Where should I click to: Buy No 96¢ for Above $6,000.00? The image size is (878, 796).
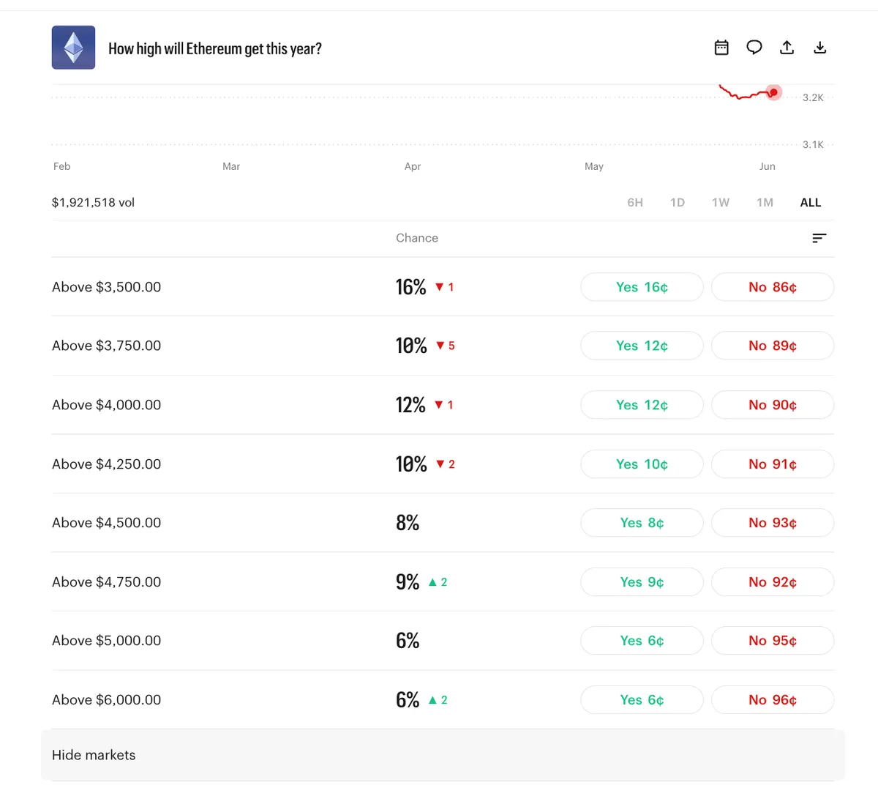click(773, 700)
